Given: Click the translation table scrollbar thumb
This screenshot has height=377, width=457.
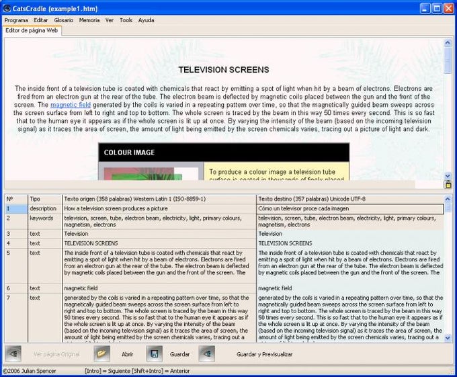Looking at the screenshot, I should 448,208.
